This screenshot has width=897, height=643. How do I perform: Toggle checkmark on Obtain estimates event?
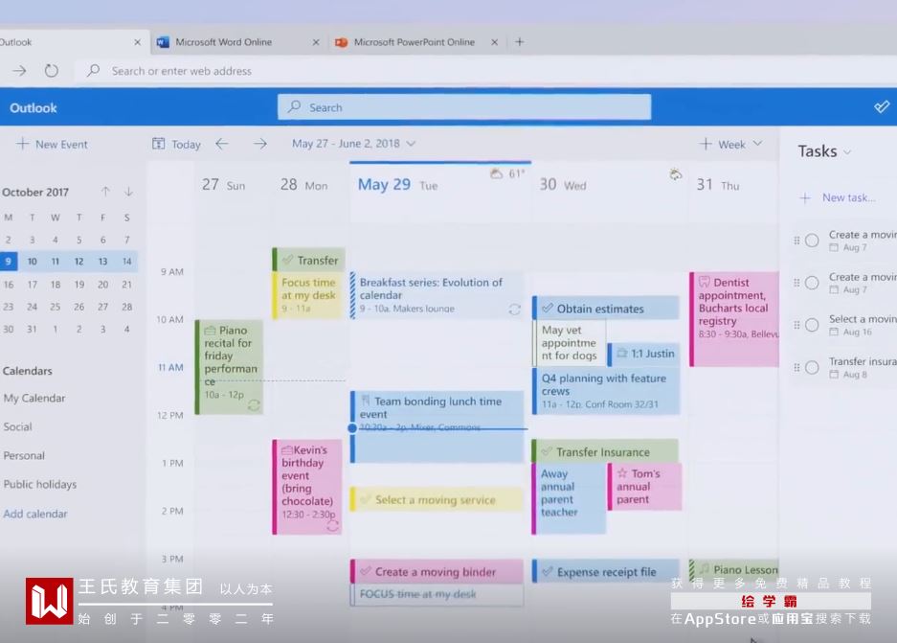click(548, 308)
